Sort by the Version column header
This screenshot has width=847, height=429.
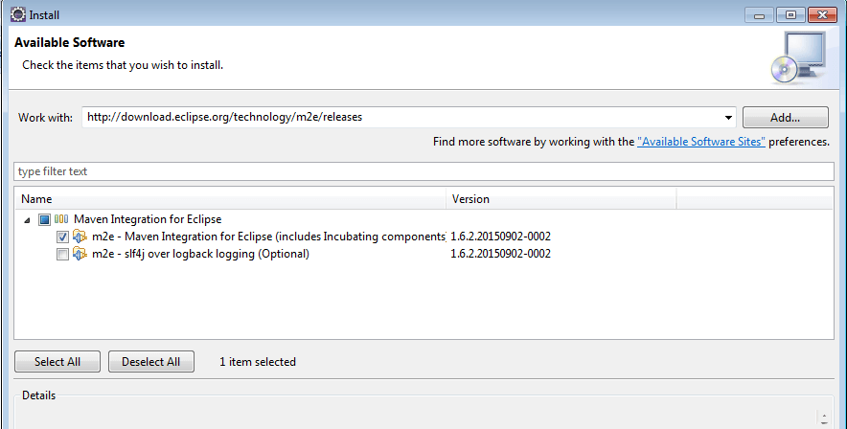[561, 199]
